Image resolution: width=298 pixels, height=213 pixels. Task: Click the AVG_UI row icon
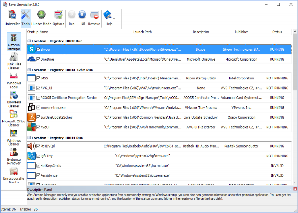[31, 88]
